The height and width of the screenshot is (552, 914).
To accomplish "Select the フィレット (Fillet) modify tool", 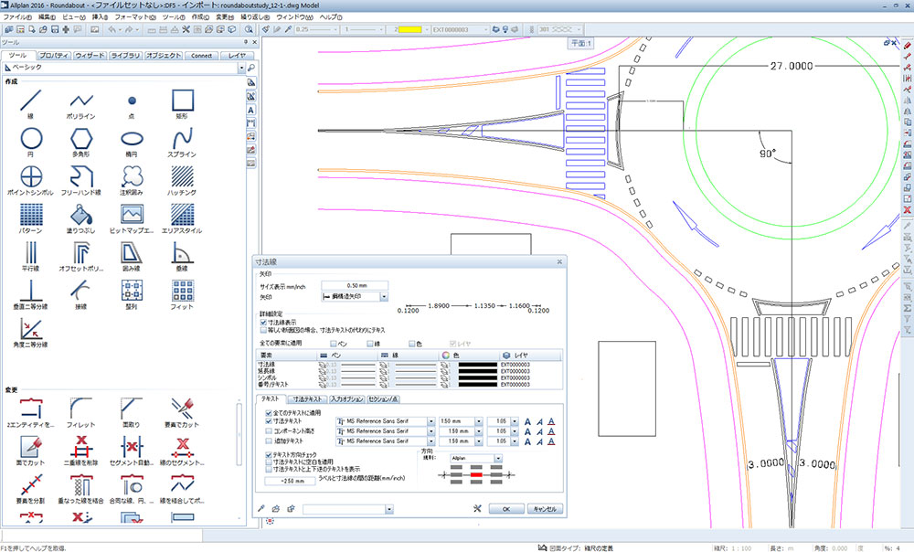I will click(81, 409).
